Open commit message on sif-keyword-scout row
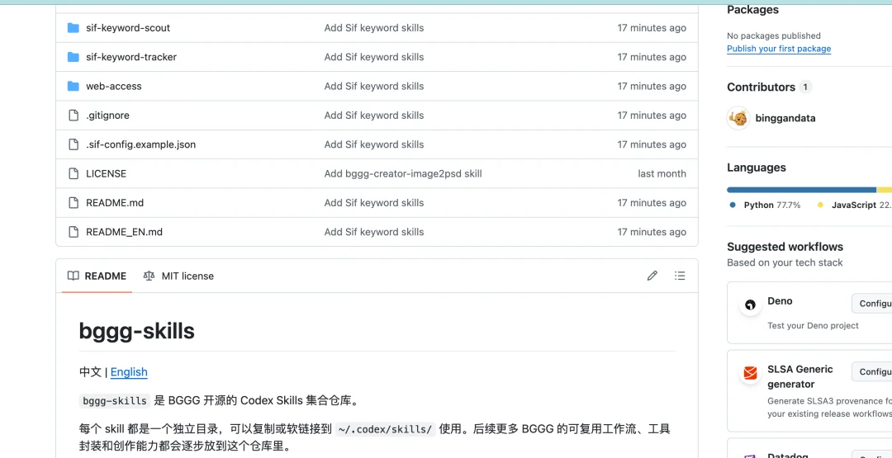This screenshot has width=892, height=458. tap(374, 28)
